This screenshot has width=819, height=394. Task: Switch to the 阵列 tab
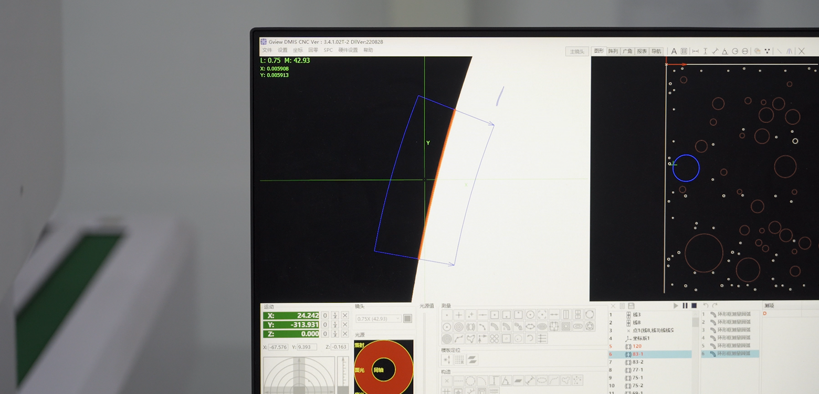613,51
